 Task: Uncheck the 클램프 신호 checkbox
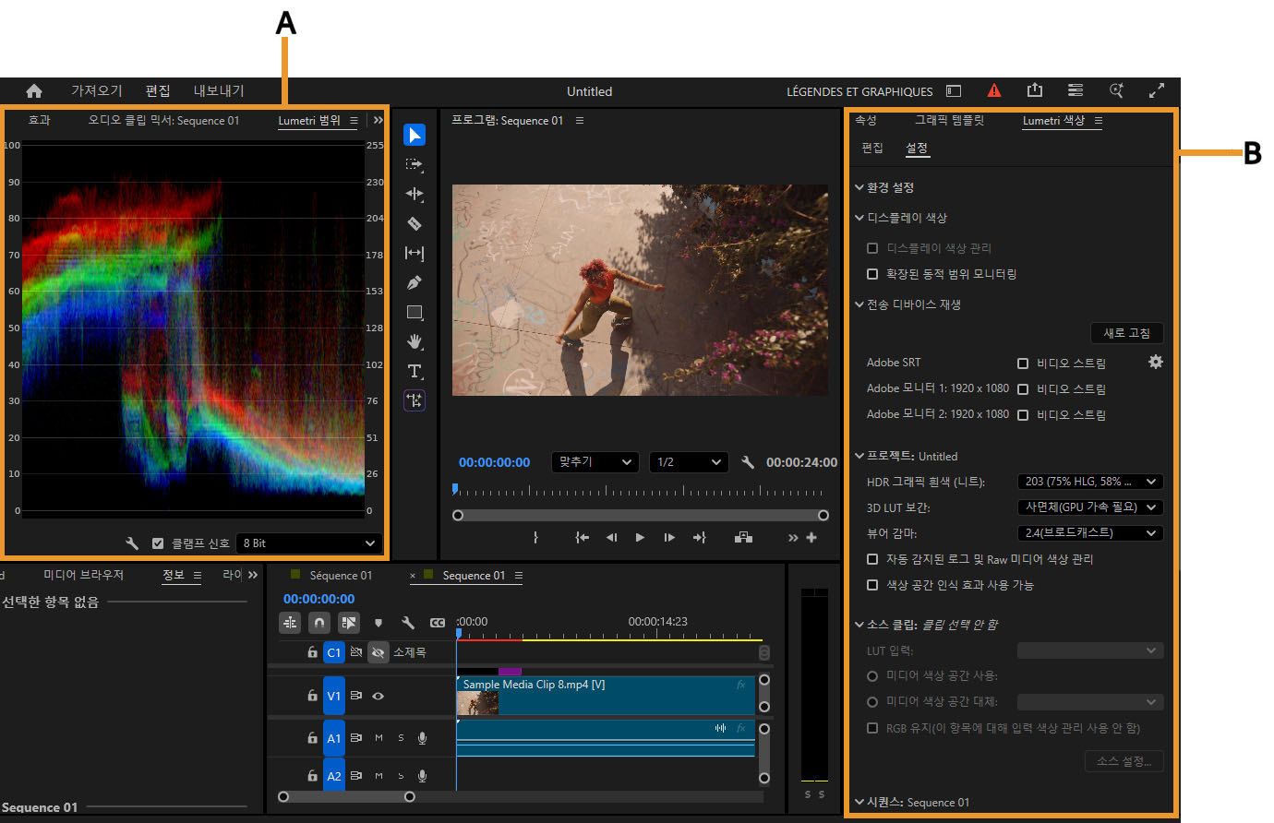coord(158,543)
